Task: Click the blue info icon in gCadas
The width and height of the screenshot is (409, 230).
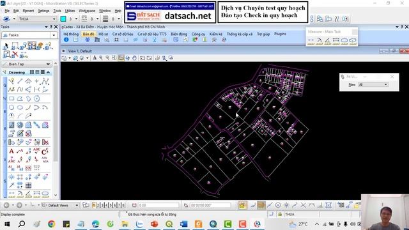Action: point(66,40)
